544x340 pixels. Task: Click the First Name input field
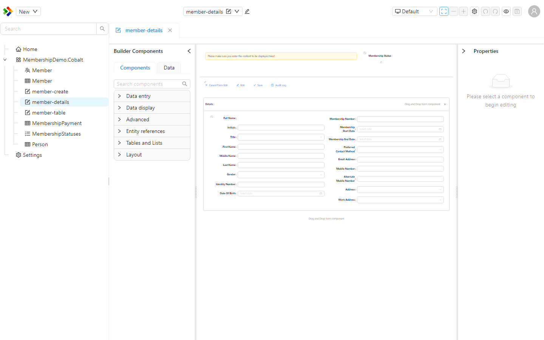(281, 147)
